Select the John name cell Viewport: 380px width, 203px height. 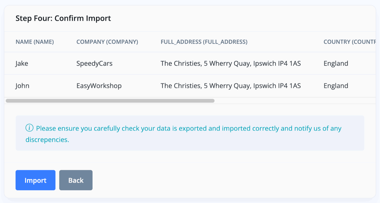[22, 86]
